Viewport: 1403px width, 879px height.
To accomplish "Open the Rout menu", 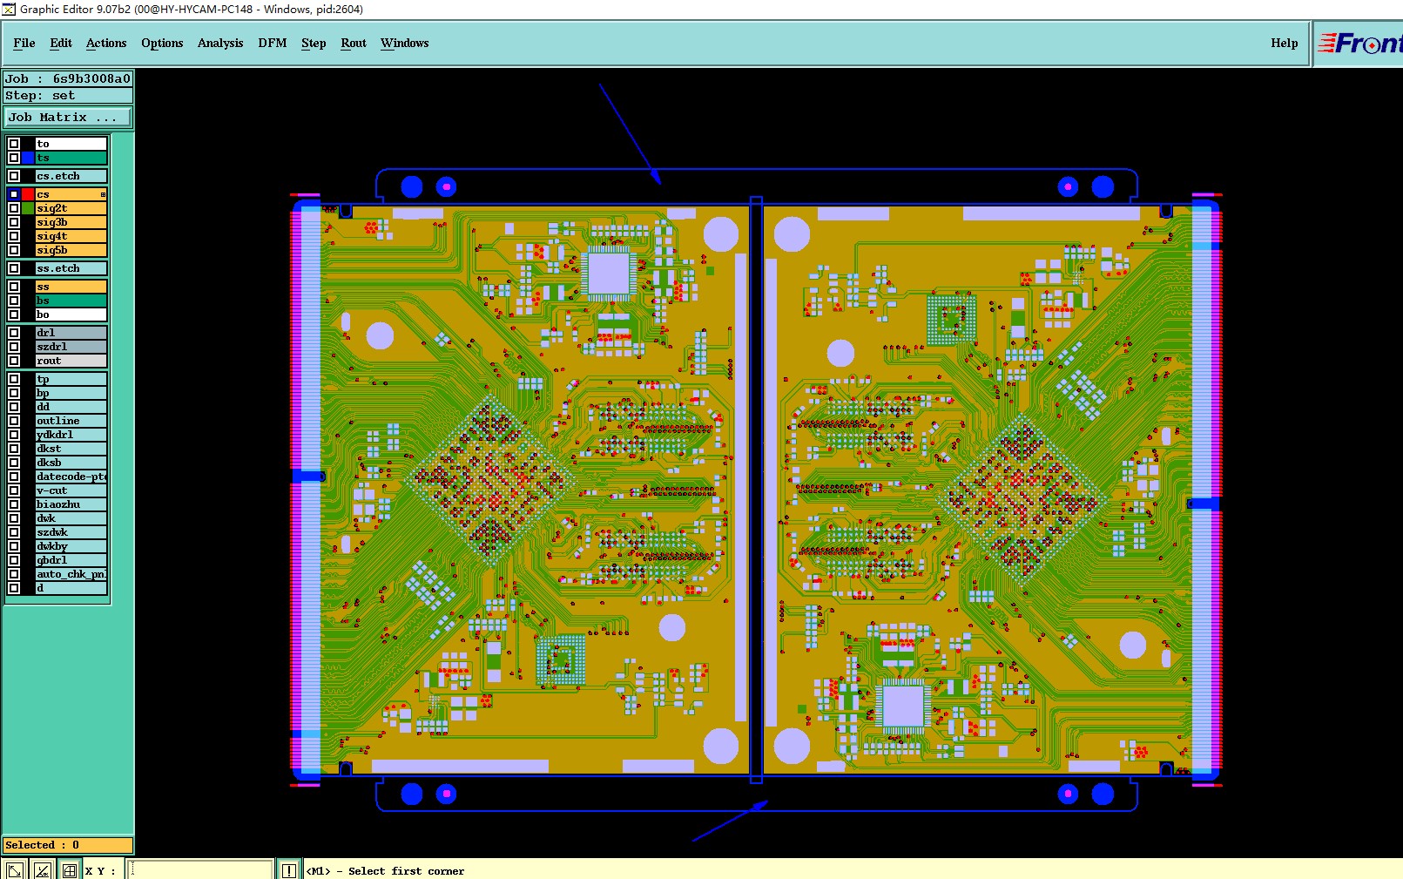I will point(354,43).
